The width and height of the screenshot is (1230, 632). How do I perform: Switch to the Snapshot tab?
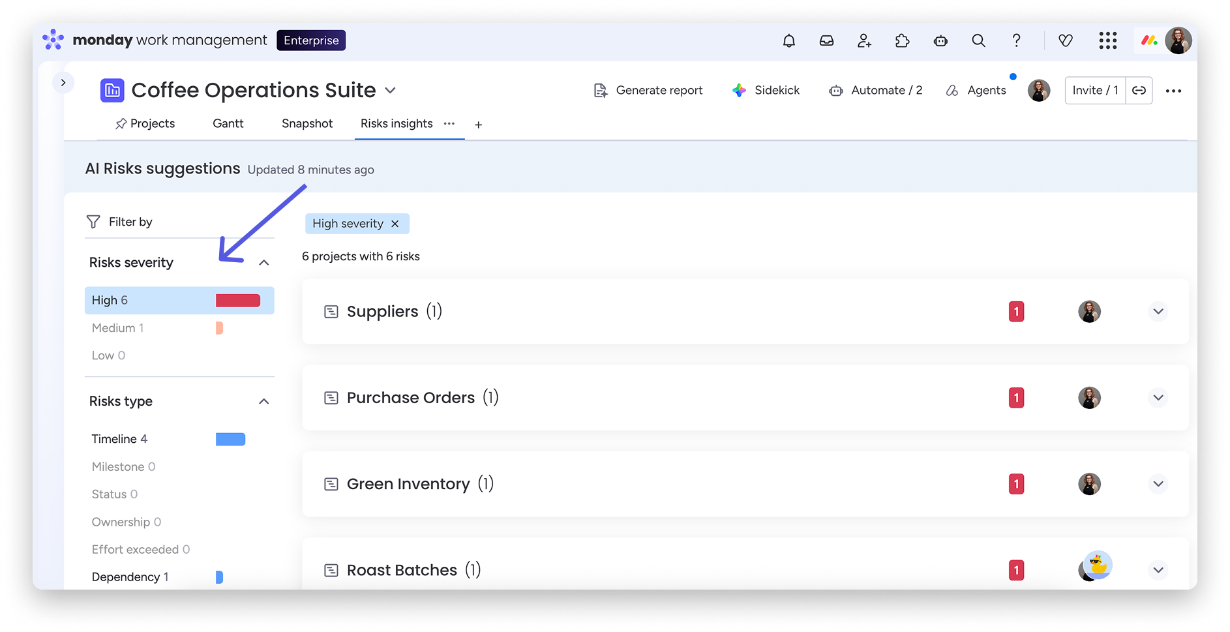(x=307, y=123)
